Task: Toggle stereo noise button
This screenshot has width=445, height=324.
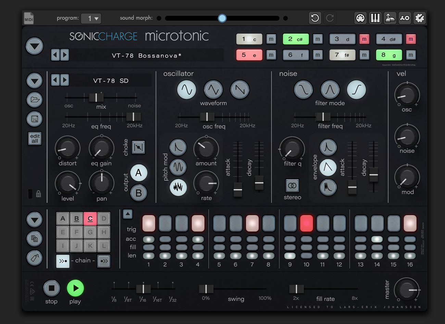Action: [x=292, y=186]
